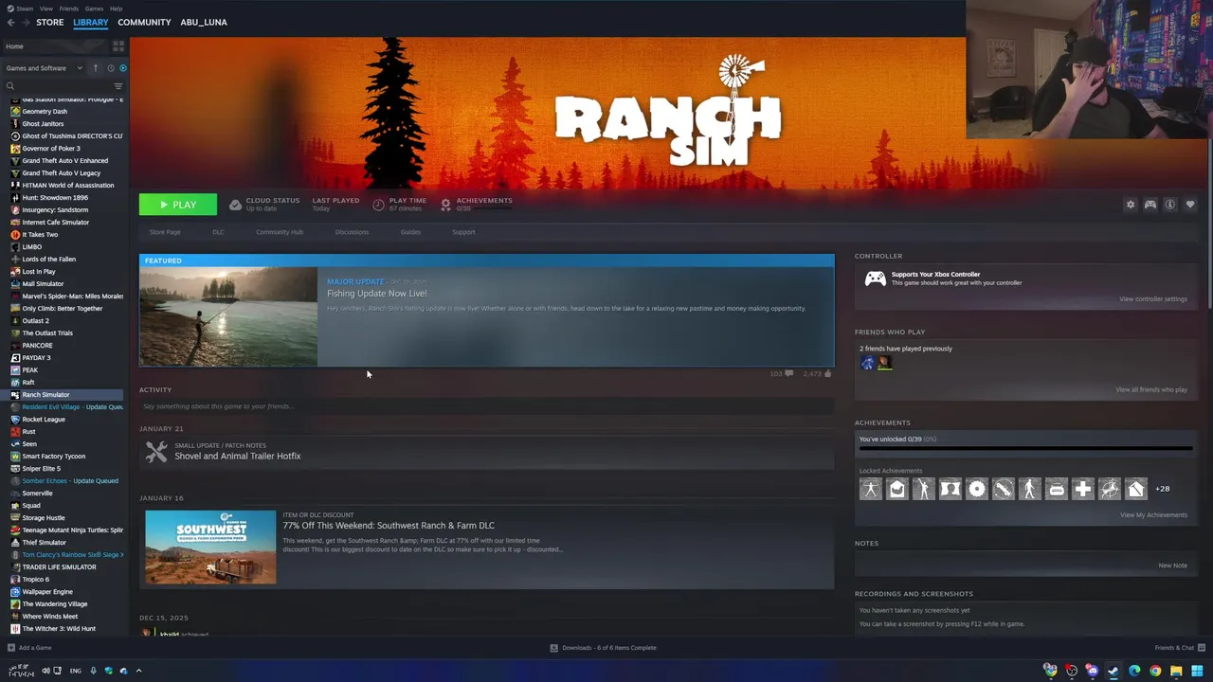Toggle ready-to-play filter icon

[123, 68]
